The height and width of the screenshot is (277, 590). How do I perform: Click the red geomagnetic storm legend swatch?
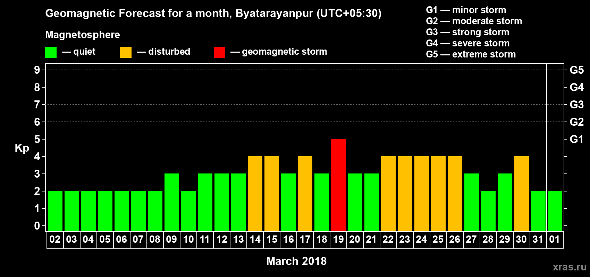[x=220, y=52]
